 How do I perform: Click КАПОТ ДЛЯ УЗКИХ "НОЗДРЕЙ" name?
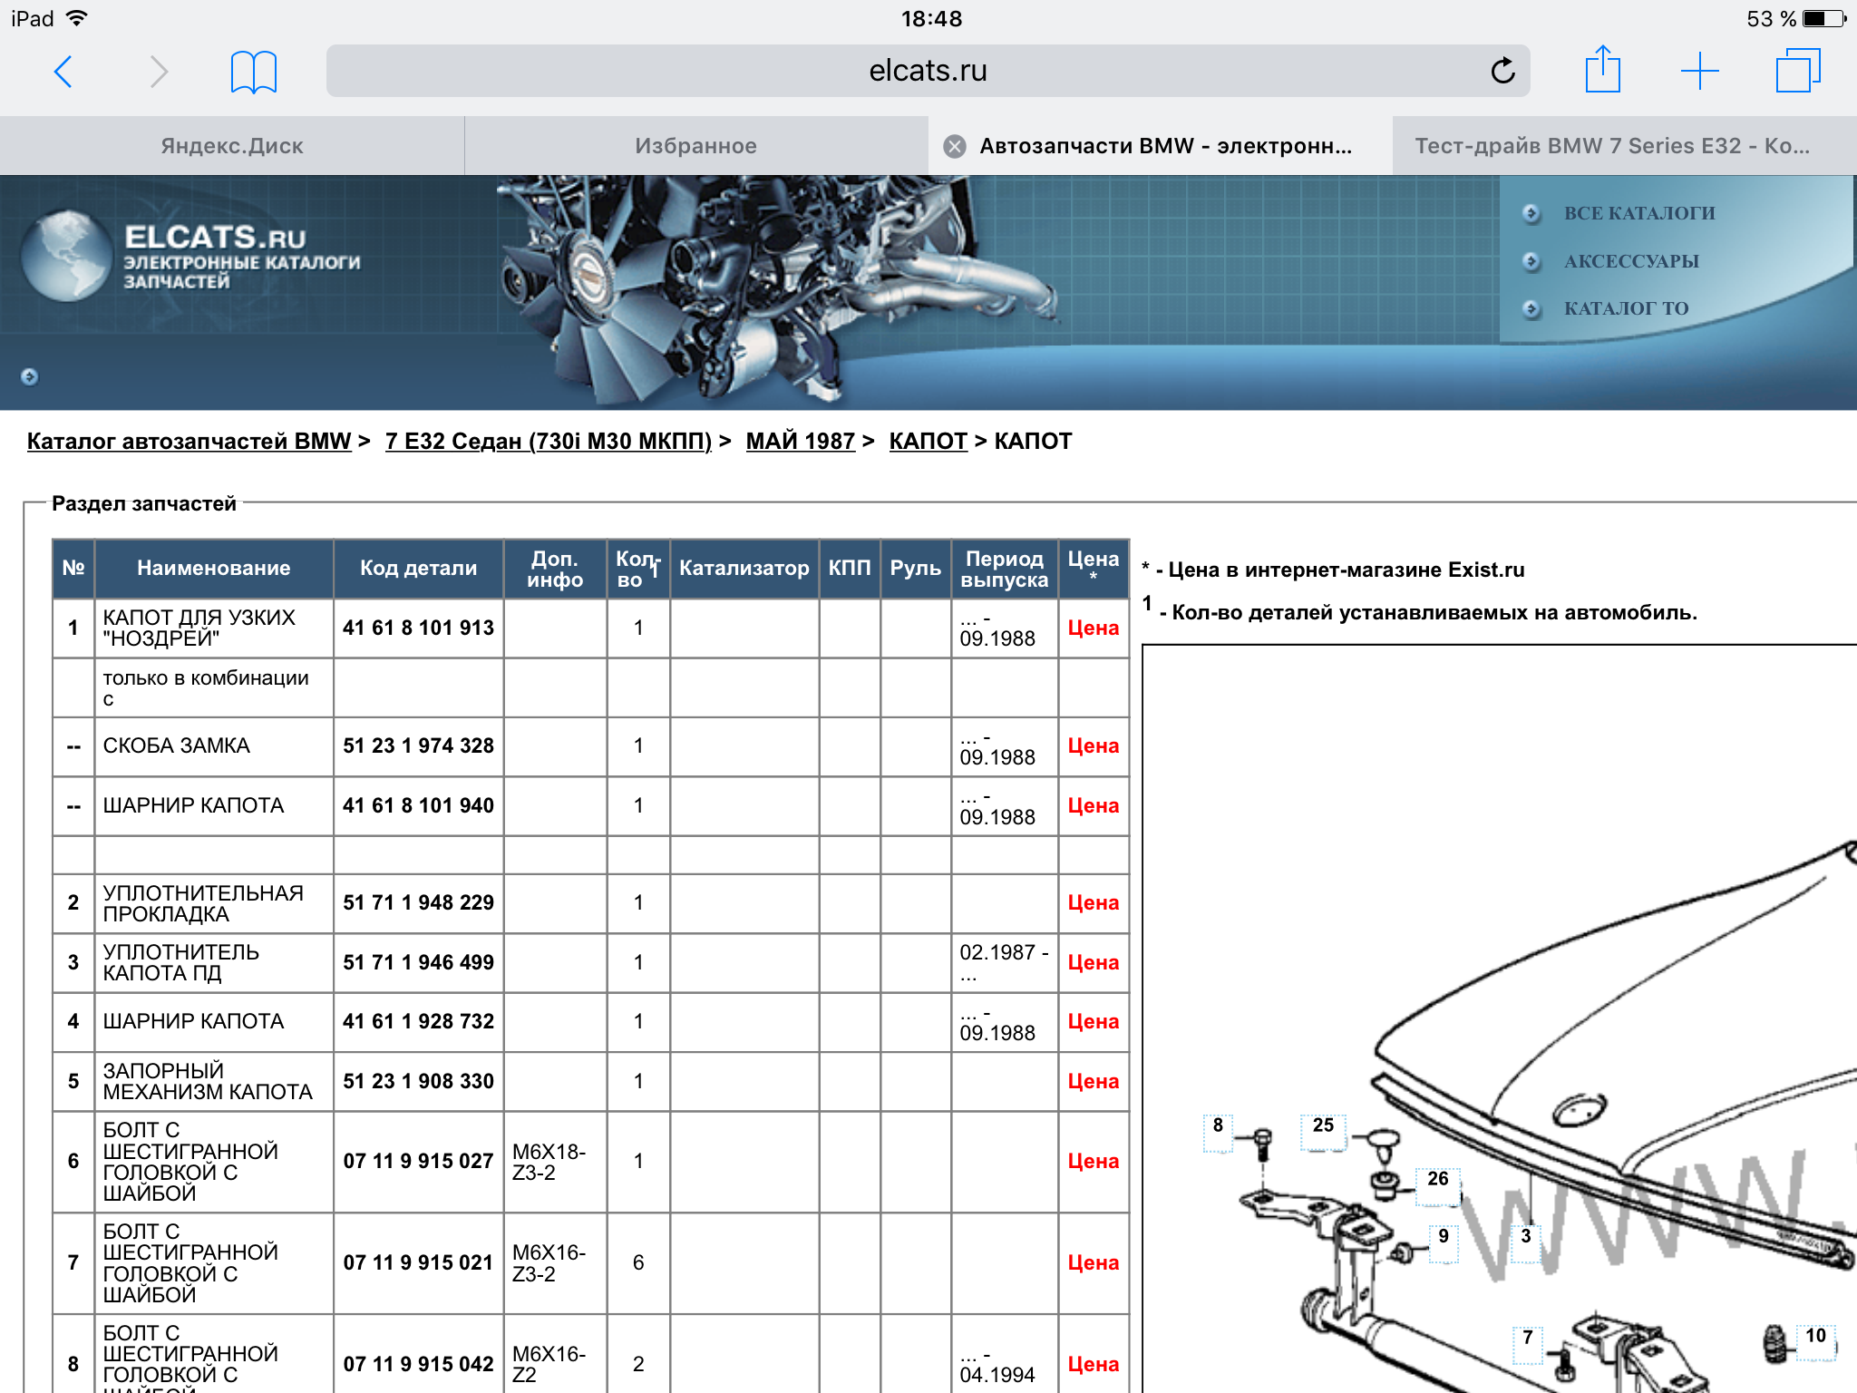[x=199, y=628]
